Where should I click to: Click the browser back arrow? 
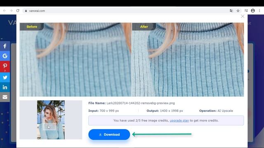tap(5, 11)
